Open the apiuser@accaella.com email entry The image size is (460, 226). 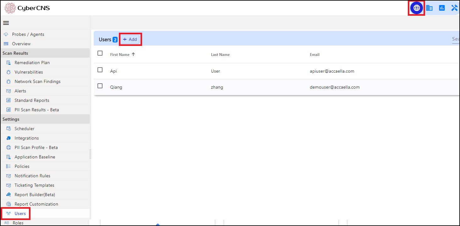(x=332, y=71)
